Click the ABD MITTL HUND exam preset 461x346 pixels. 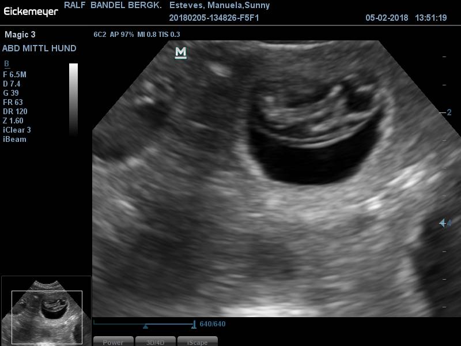tap(39, 48)
